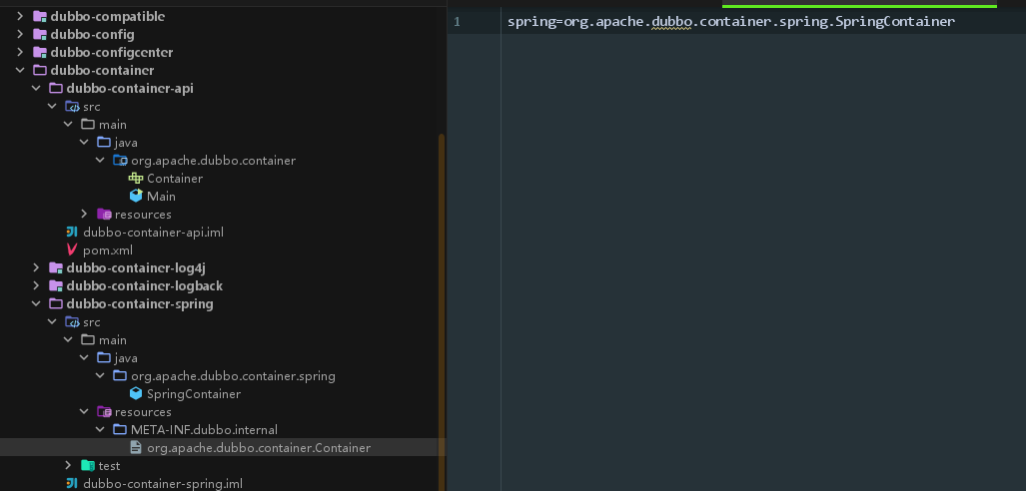Screen dimensions: 1026x491
Task: Expand the dubbo-container-logback module
Action: tap(37, 286)
